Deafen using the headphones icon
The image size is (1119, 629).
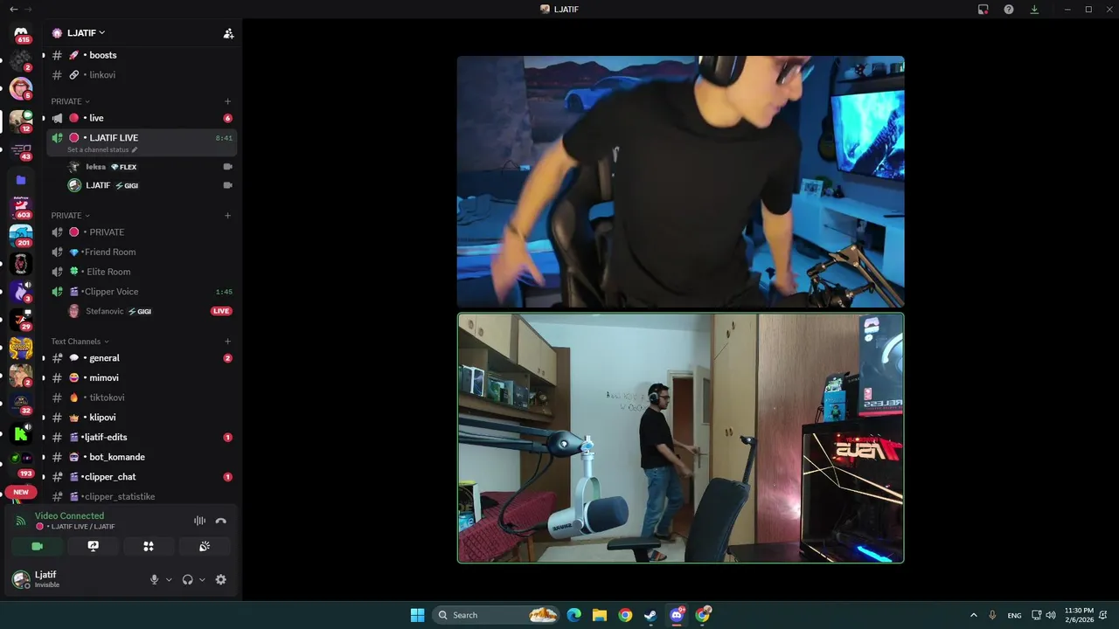pos(187,579)
